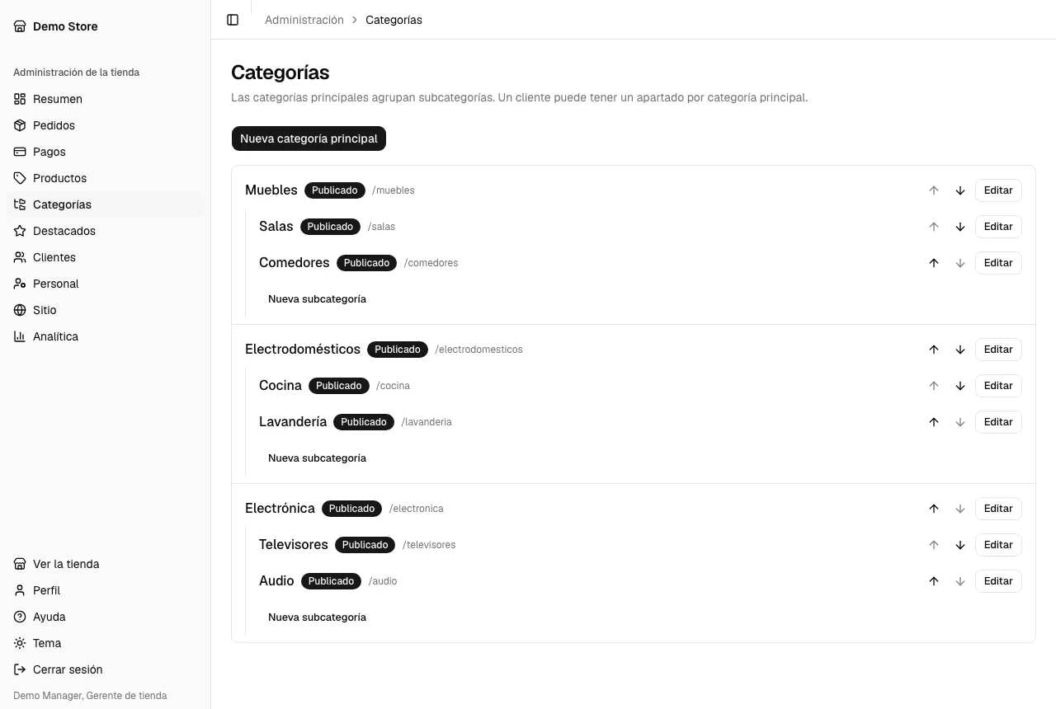Follow the Administración breadcrumb link
1056x709 pixels.
point(304,20)
